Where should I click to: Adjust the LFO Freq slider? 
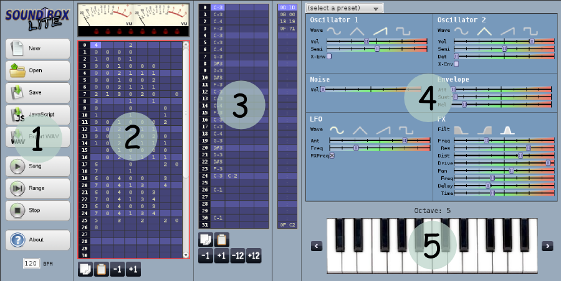click(380, 148)
